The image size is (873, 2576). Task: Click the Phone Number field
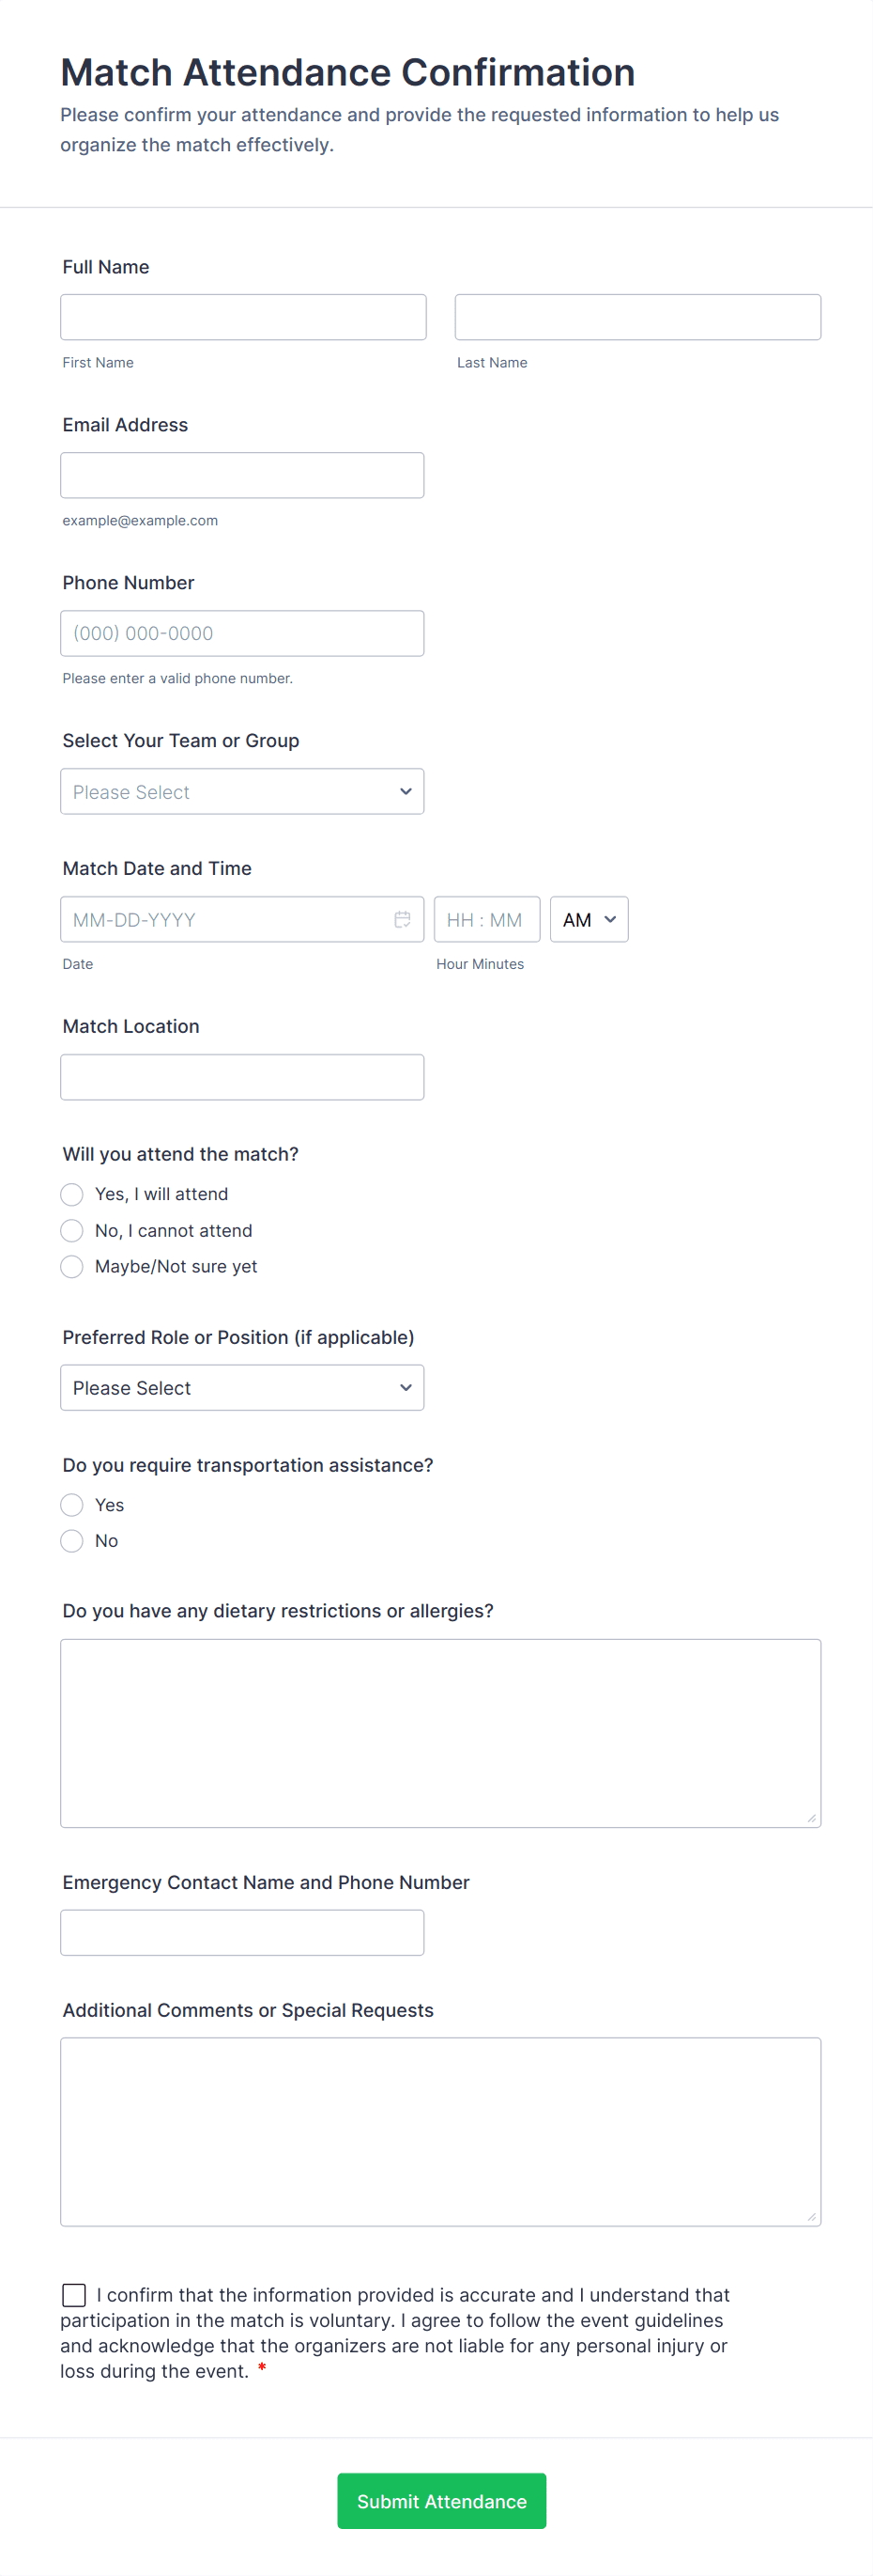coord(242,633)
